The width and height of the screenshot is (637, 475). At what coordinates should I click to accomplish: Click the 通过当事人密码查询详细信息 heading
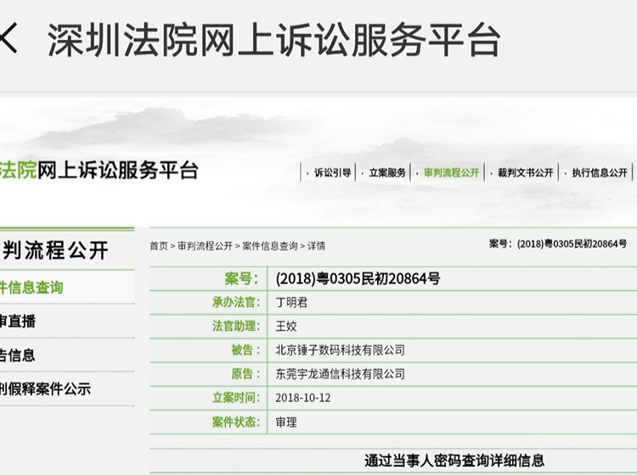click(x=454, y=461)
